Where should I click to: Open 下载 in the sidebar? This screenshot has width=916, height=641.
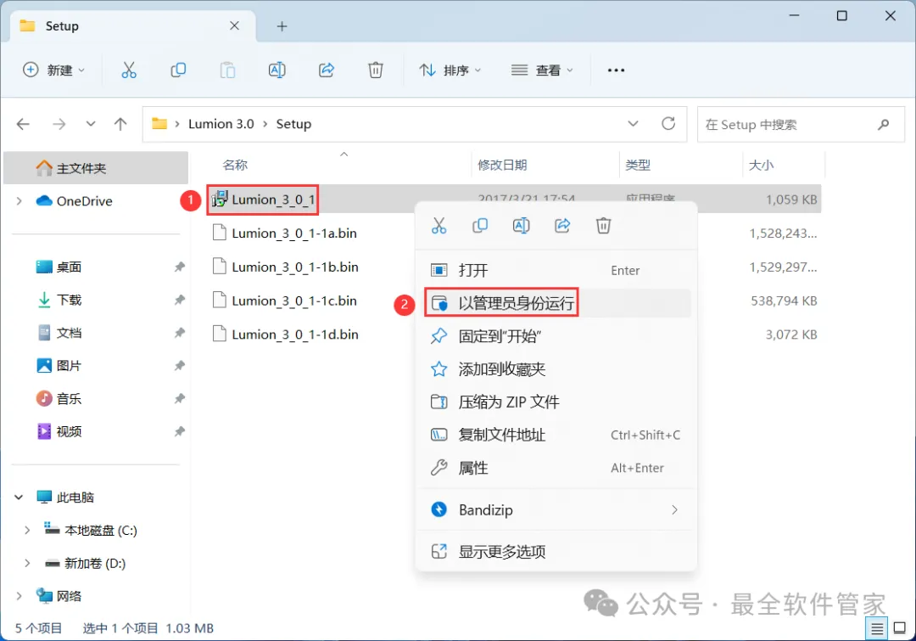(69, 300)
